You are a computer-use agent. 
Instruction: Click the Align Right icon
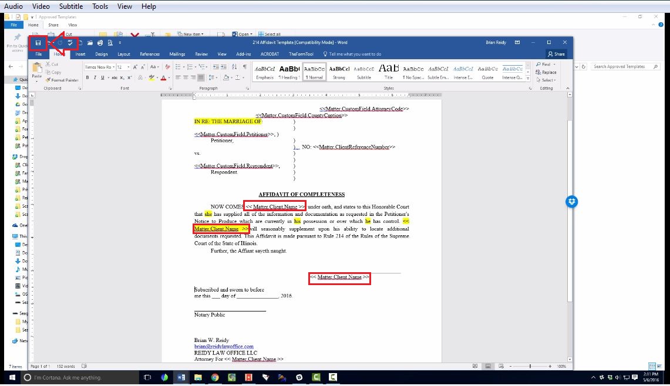click(x=193, y=77)
